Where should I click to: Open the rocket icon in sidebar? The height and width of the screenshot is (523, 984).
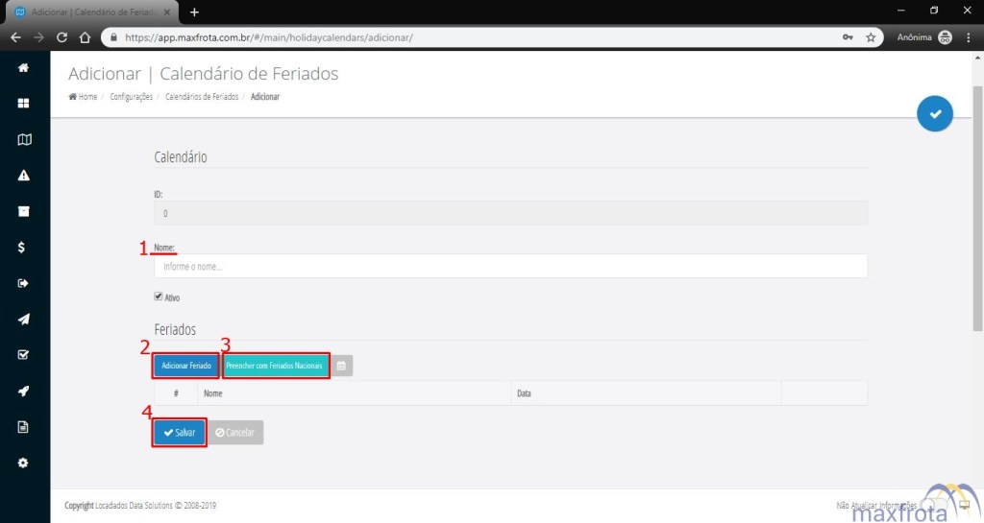point(24,392)
